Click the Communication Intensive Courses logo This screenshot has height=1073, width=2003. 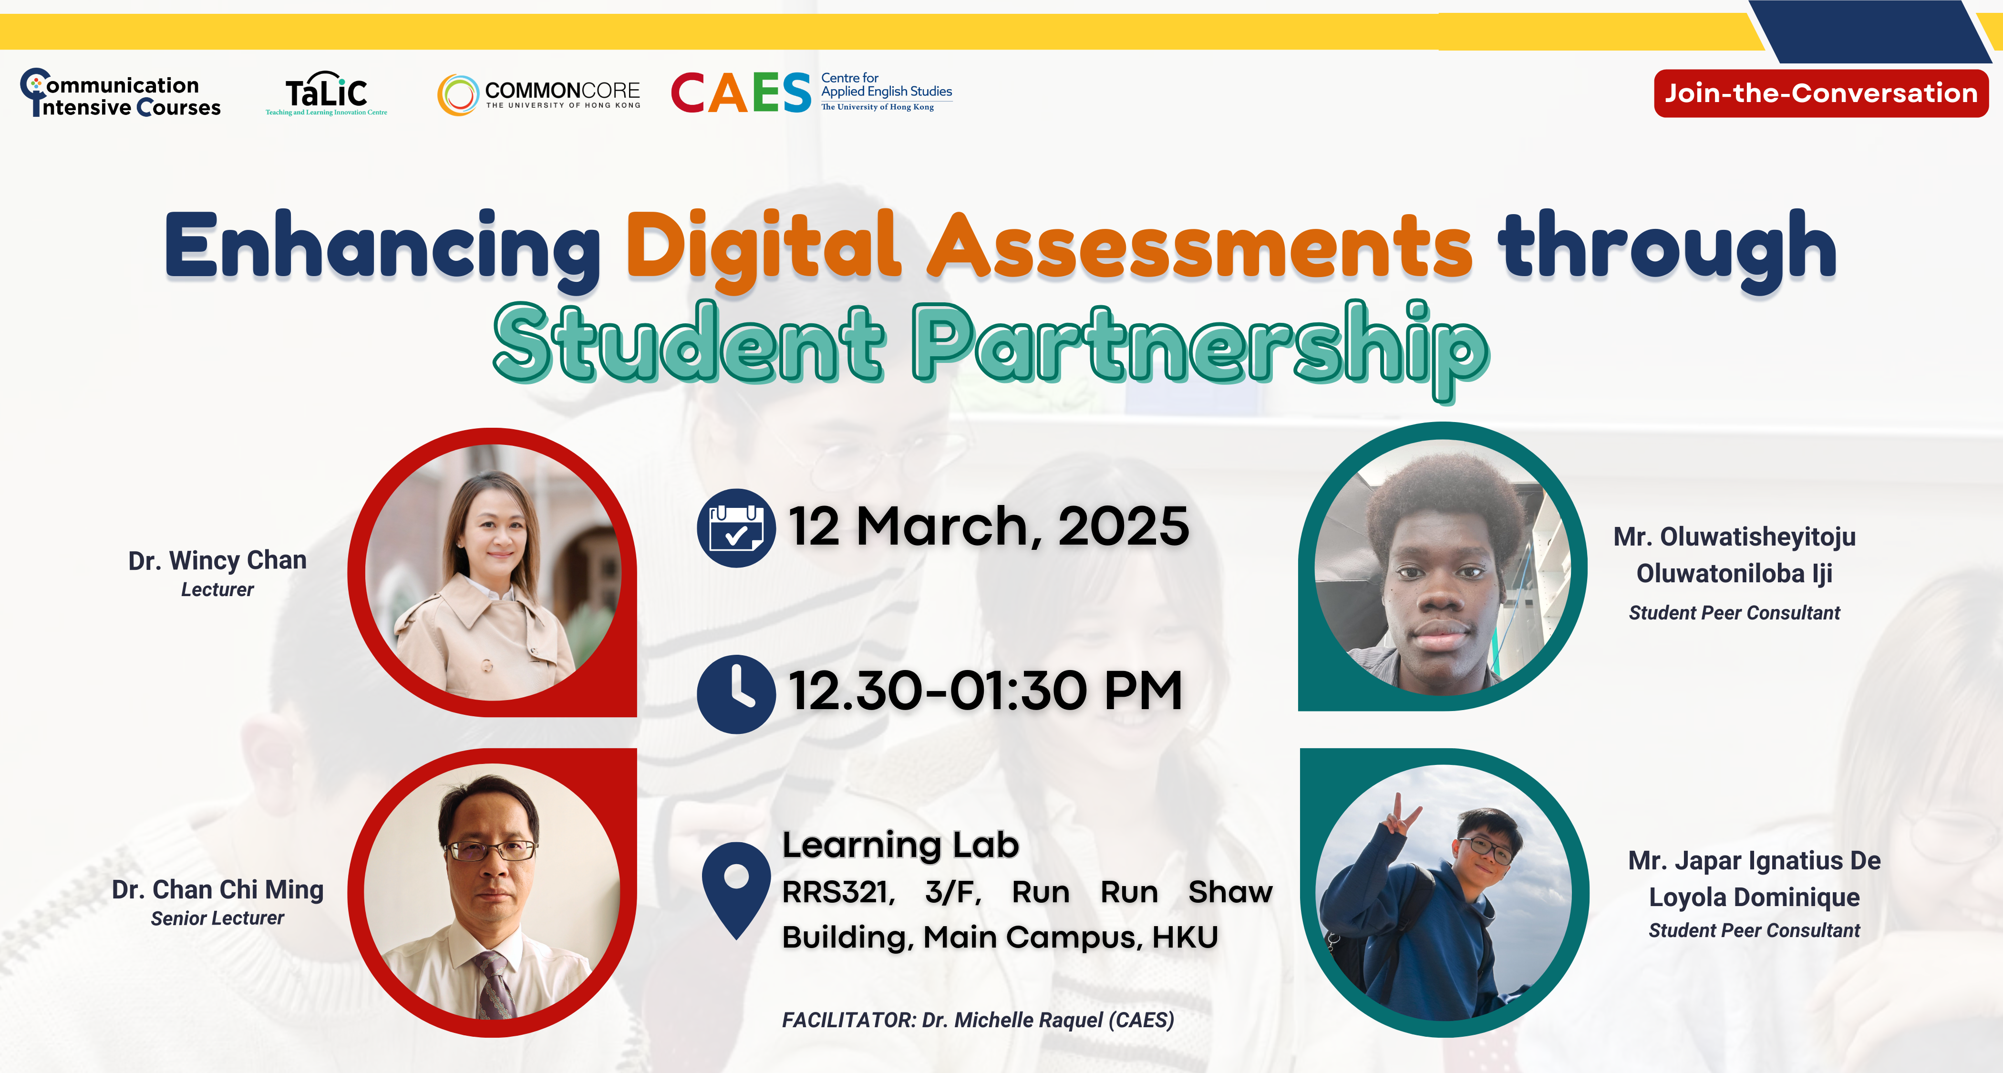[x=121, y=93]
